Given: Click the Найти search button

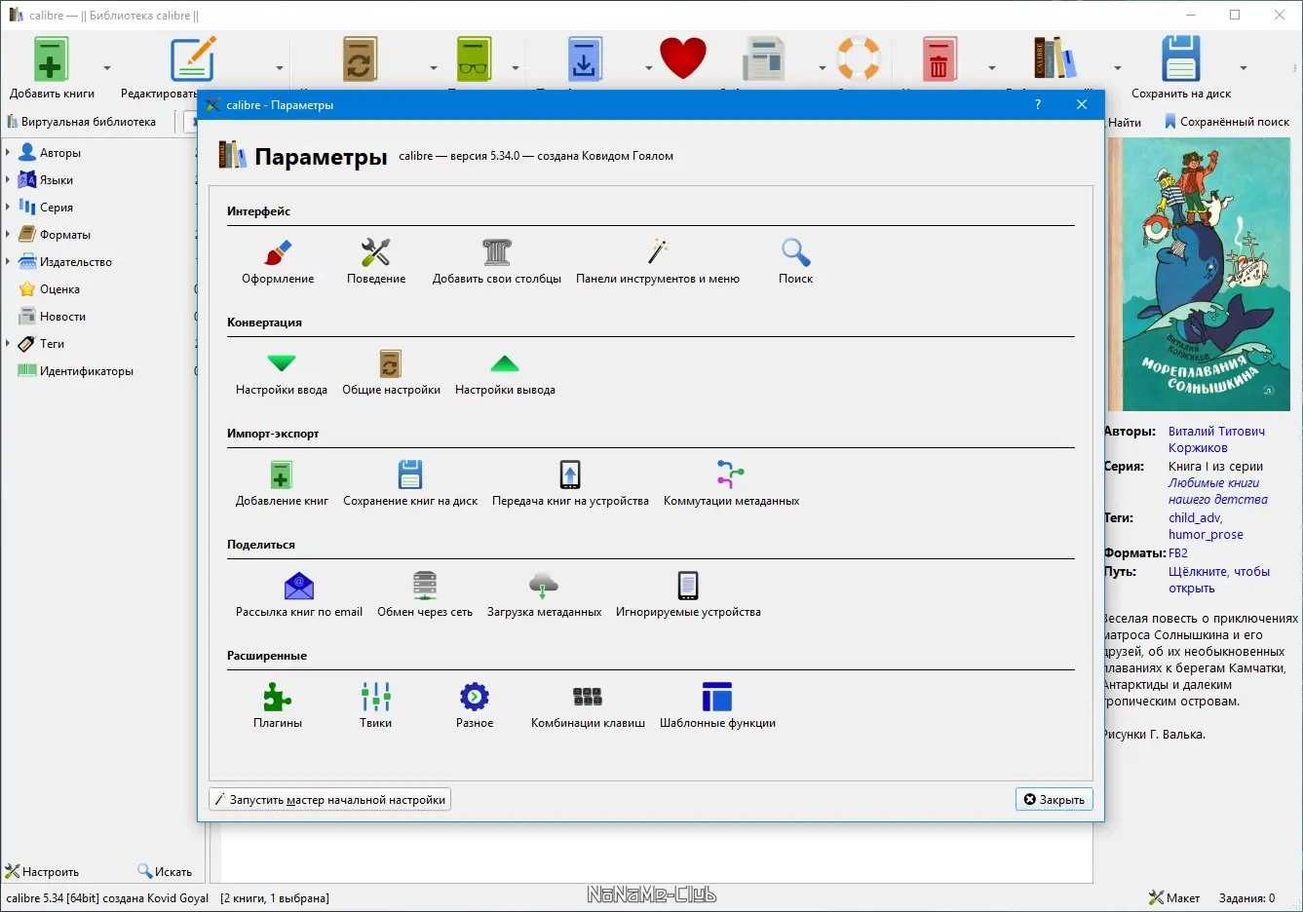Looking at the screenshot, I should point(1125,122).
